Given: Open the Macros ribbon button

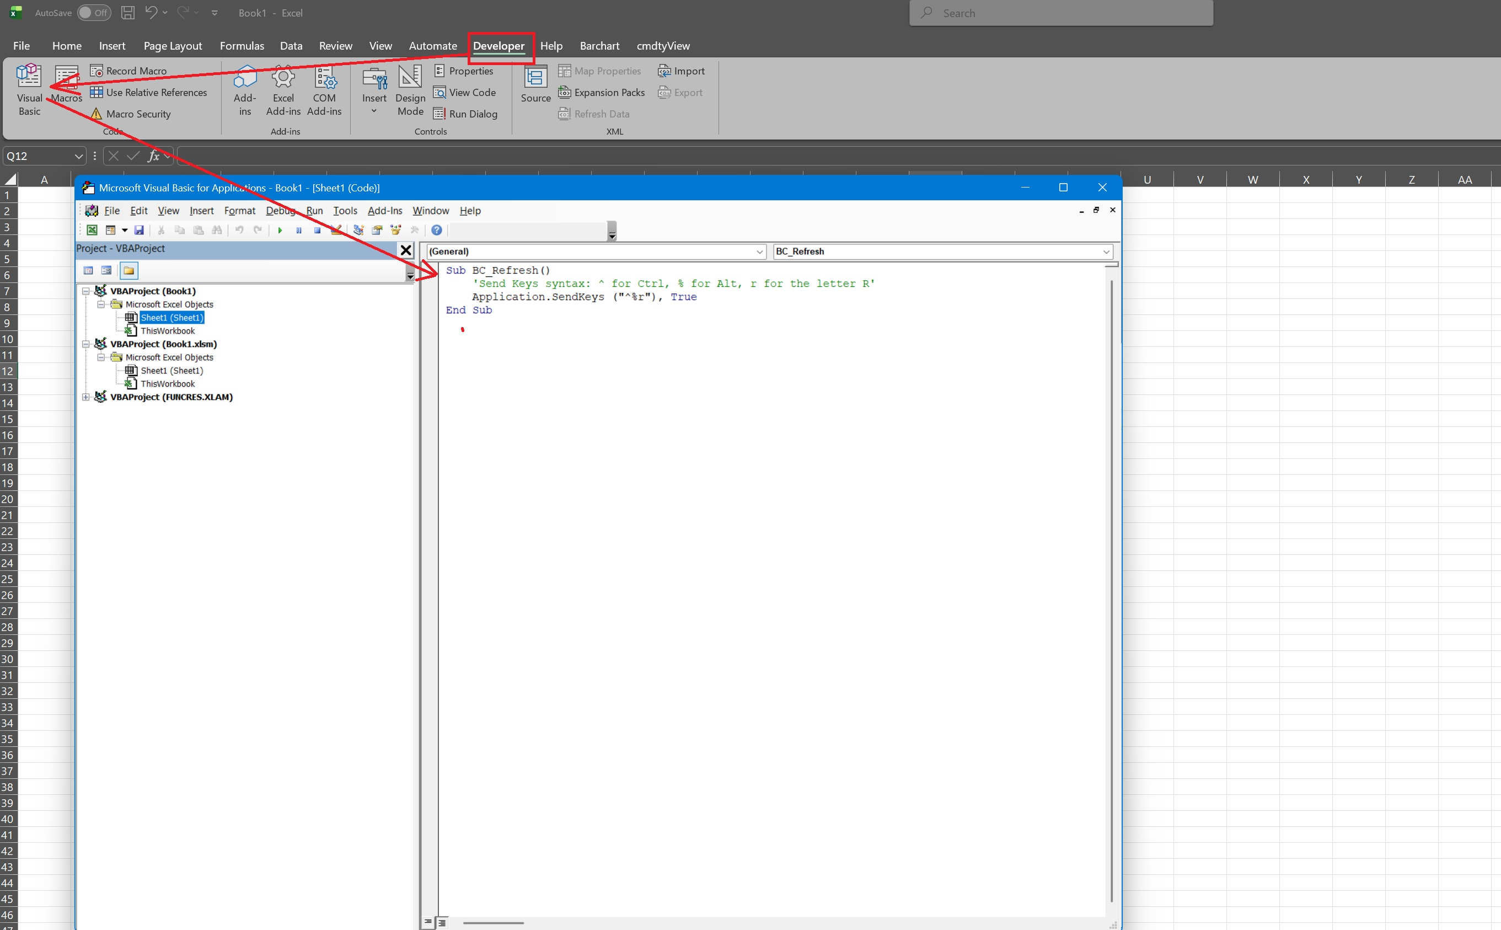Looking at the screenshot, I should (x=66, y=85).
